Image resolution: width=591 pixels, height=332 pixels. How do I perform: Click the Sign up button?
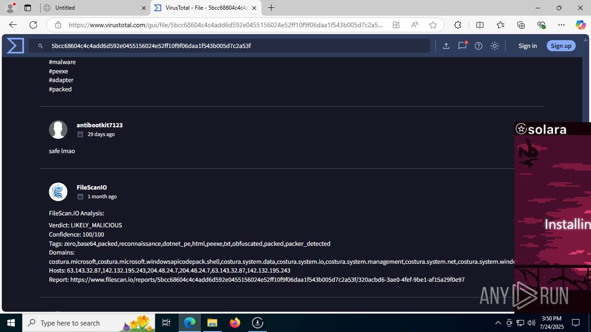pyautogui.click(x=561, y=46)
